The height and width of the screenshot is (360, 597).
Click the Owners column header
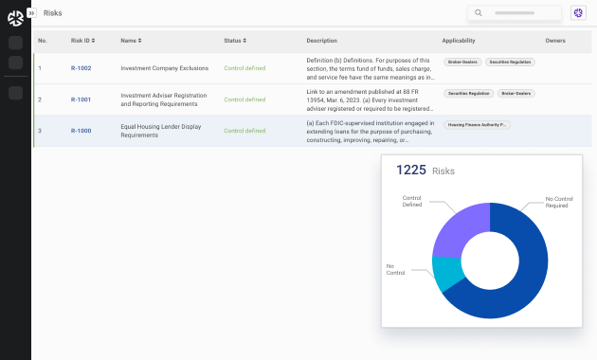coord(555,41)
